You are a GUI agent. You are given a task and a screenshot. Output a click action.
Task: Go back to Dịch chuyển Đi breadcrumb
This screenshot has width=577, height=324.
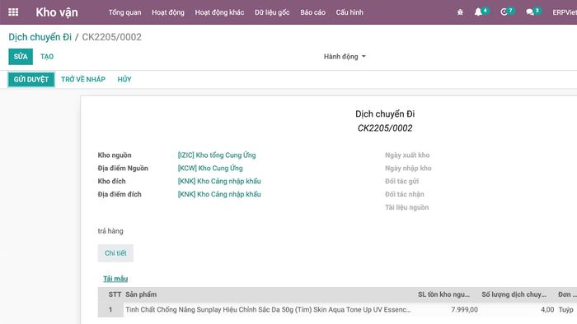(x=40, y=37)
